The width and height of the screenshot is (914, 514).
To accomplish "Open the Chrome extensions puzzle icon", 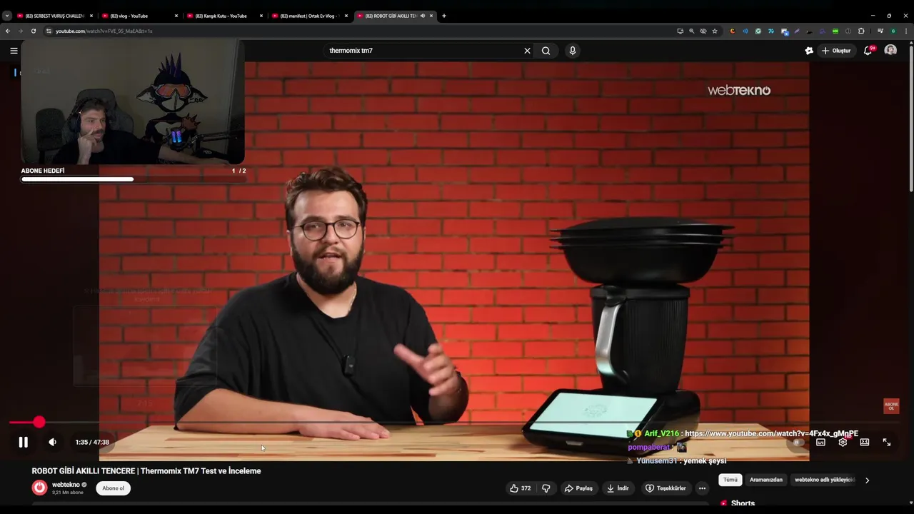I will tap(861, 31).
